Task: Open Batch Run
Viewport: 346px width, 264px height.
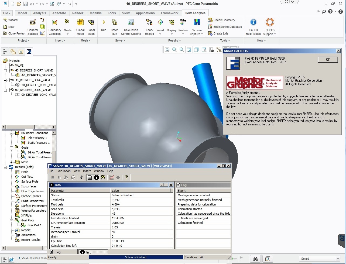Action: click(115, 27)
